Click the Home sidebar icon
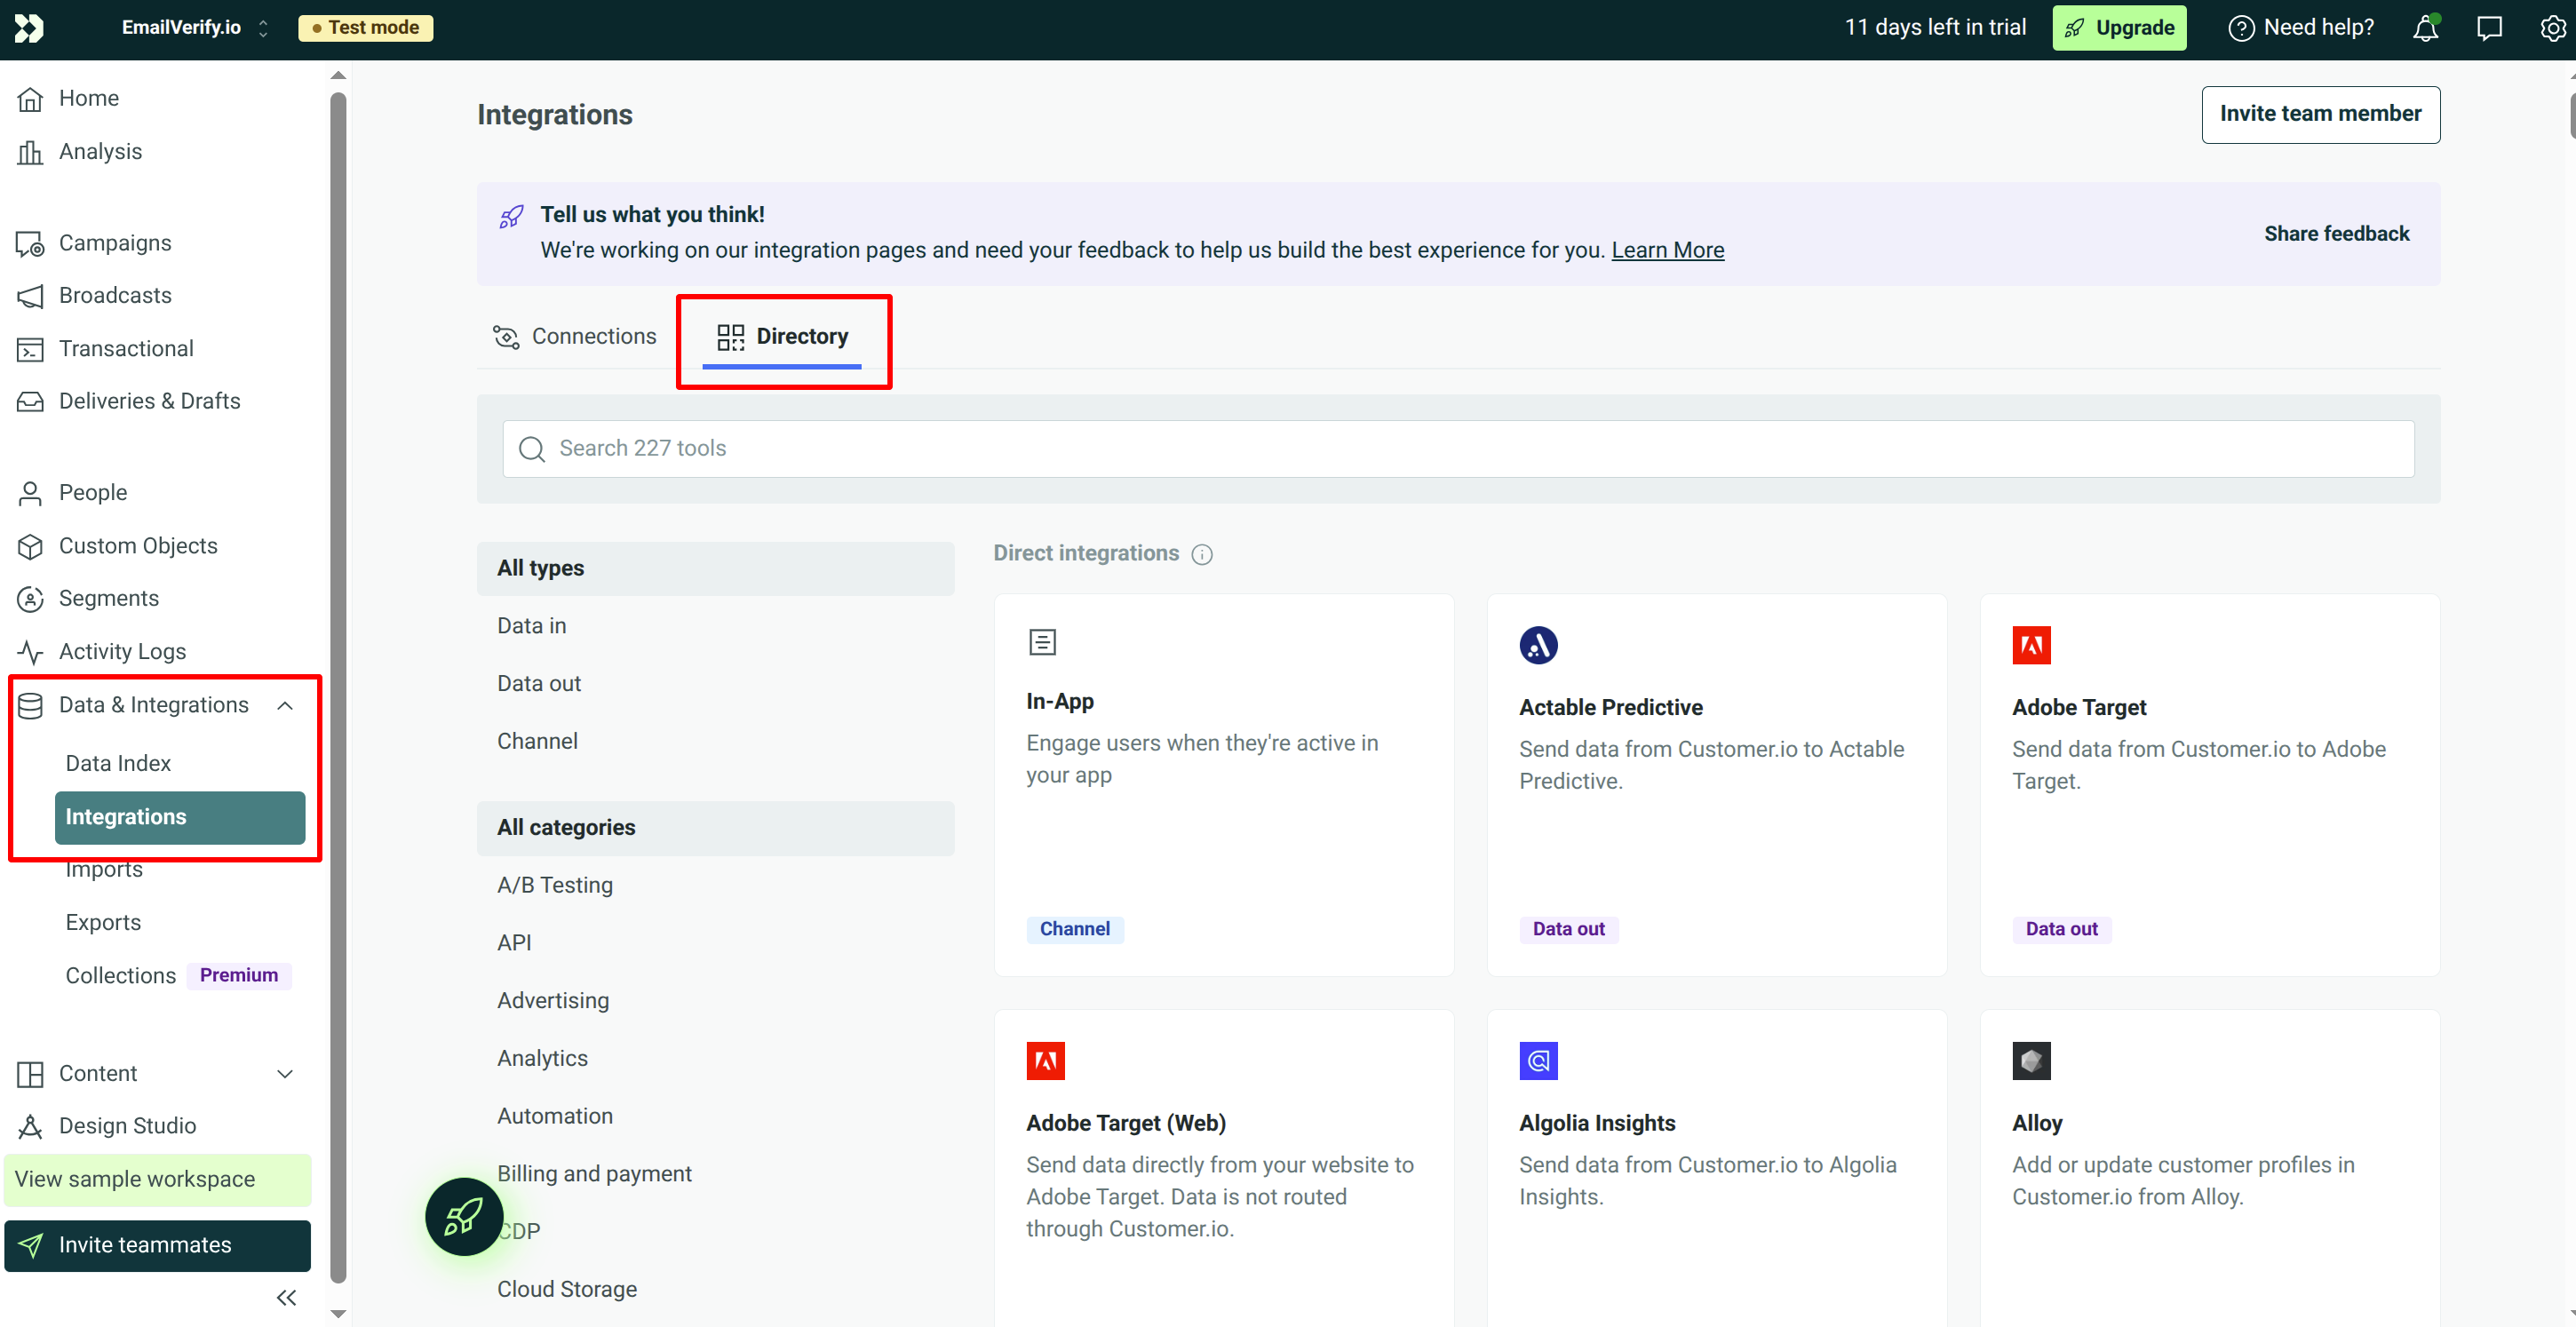Viewport: 2576px width, 1327px height. pyautogui.click(x=31, y=98)
